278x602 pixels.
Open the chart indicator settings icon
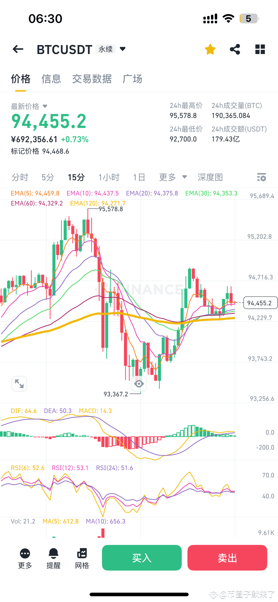261,177
